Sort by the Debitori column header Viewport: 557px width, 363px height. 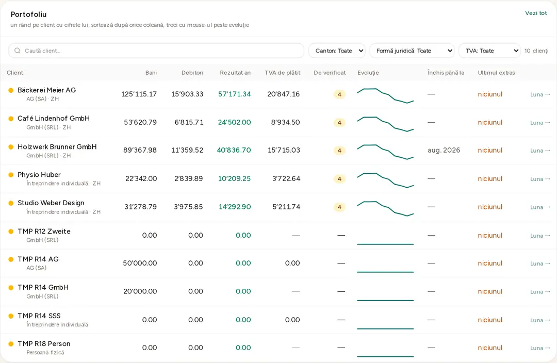pyautogui.click(x=192, y=73)
